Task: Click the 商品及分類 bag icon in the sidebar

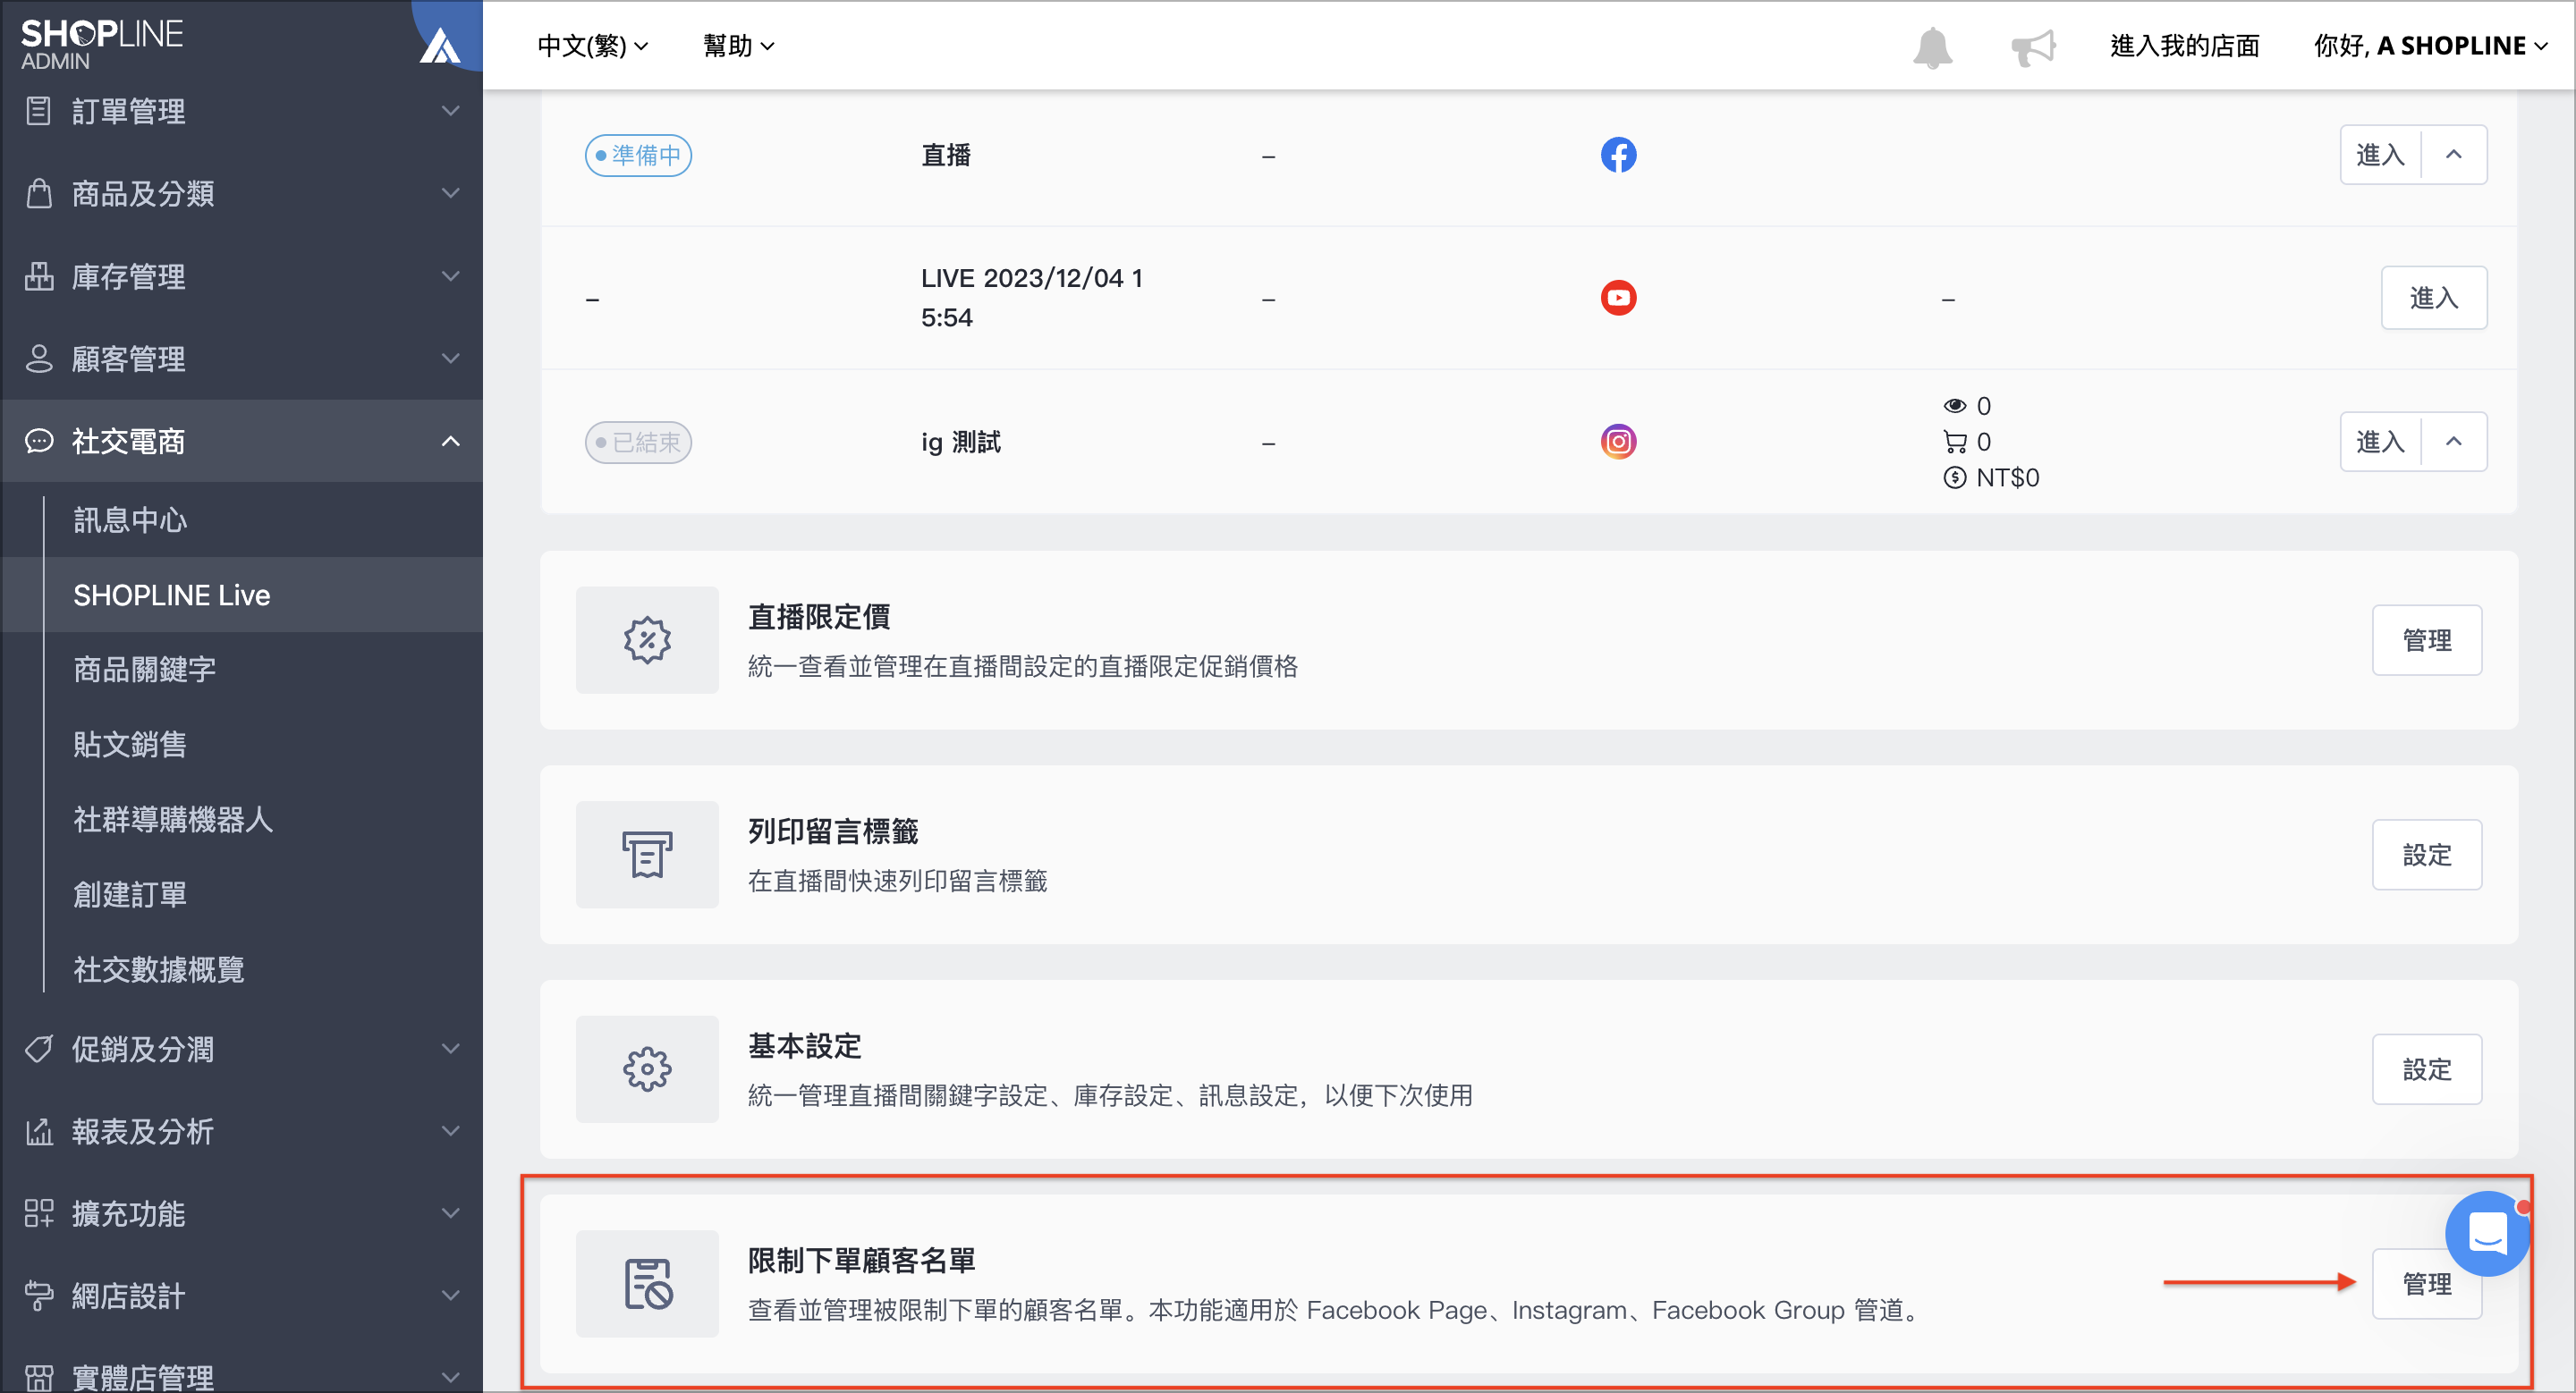Action: click(38, 193)
